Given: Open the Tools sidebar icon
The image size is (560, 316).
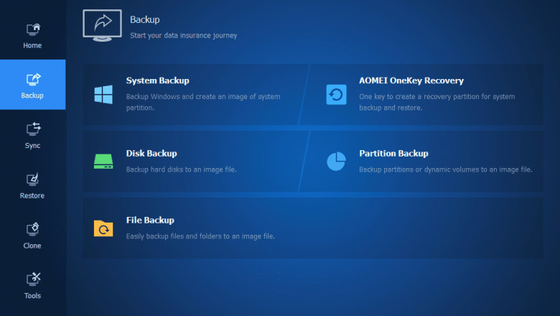Looking at the screenshot, I should pyautogui.click(x=33, y=279).
